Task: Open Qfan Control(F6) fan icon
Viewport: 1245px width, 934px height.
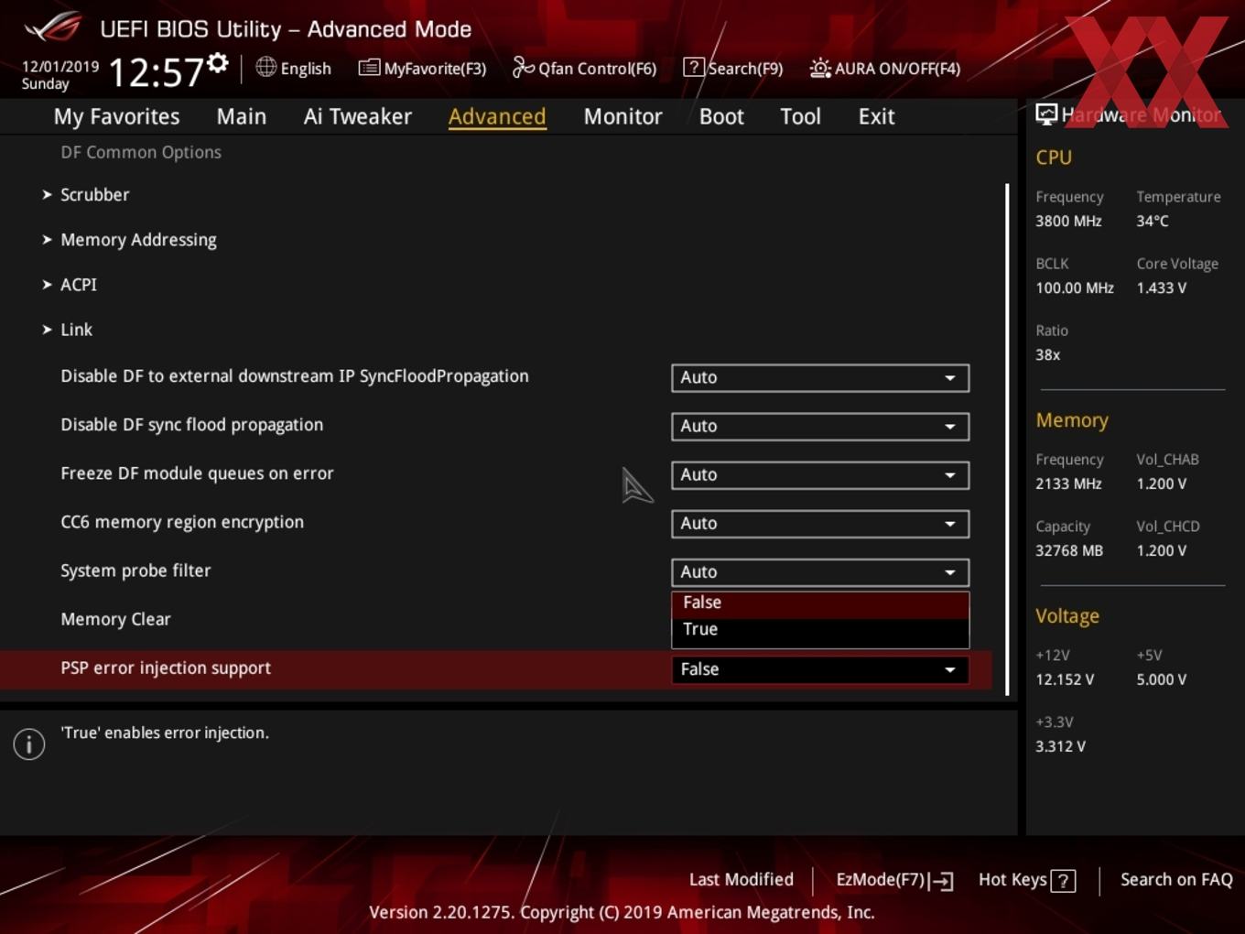Action: [523, 67]
